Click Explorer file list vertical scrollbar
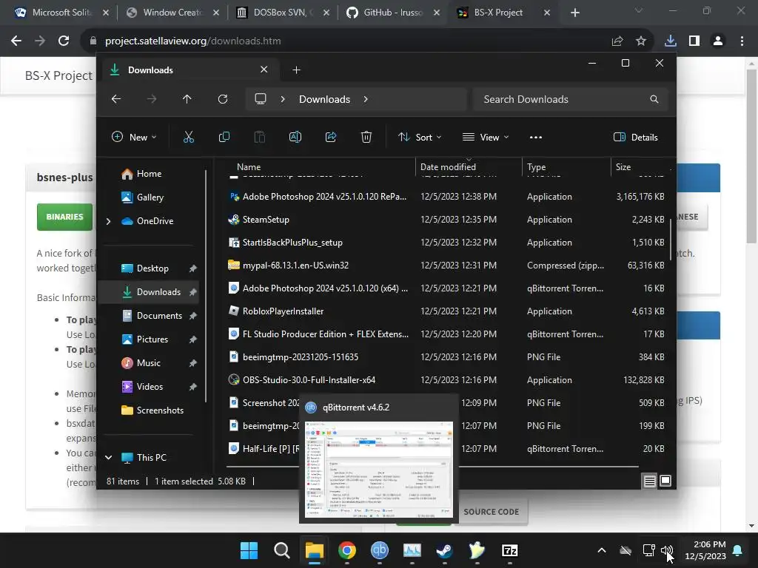The image size is (758, 568). point(671,240)
